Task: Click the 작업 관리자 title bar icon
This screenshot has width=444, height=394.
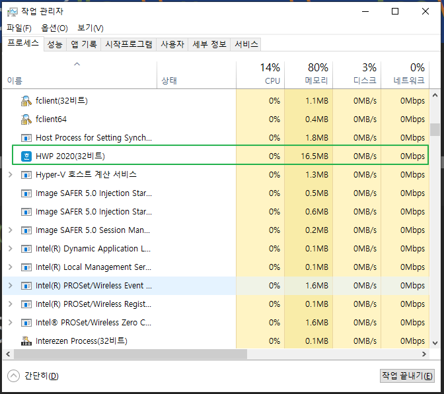Action: click(x=13, y=12)
